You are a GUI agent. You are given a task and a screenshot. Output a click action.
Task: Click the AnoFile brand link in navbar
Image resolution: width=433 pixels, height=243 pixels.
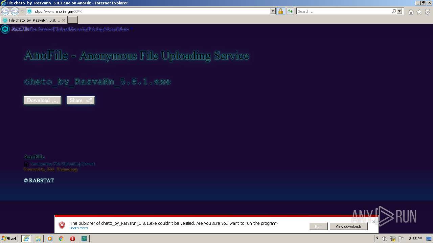20,29
